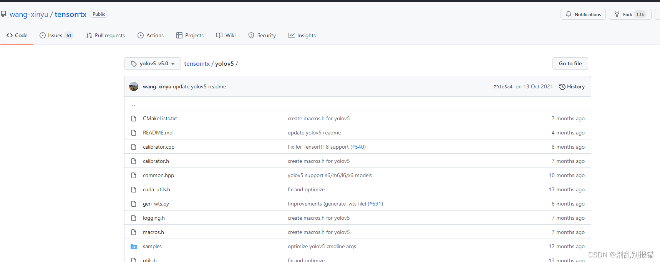Click the tag icon in branch selector
660x262 pixels.
[134, 64]
